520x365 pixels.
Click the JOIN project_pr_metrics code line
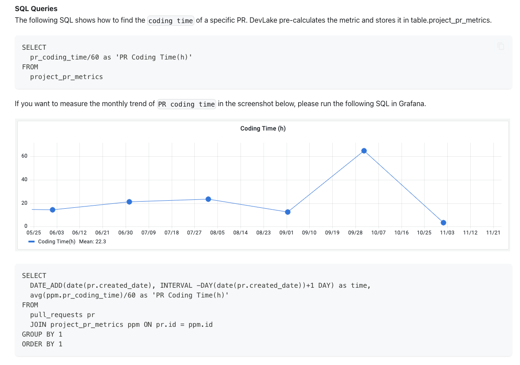tap(122, 325)
